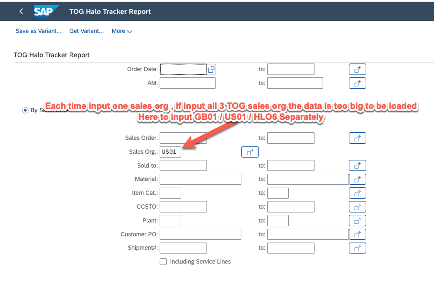Open multiple selection for Order Date

pos(357,69)
